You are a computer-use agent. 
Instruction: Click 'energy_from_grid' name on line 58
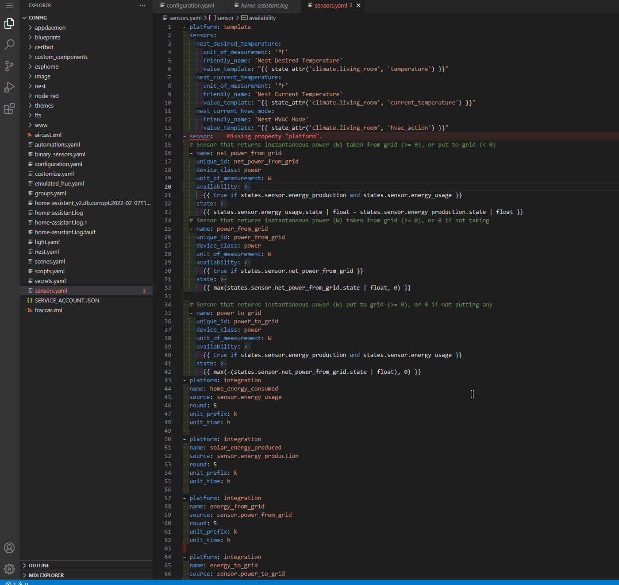(237, 507)
